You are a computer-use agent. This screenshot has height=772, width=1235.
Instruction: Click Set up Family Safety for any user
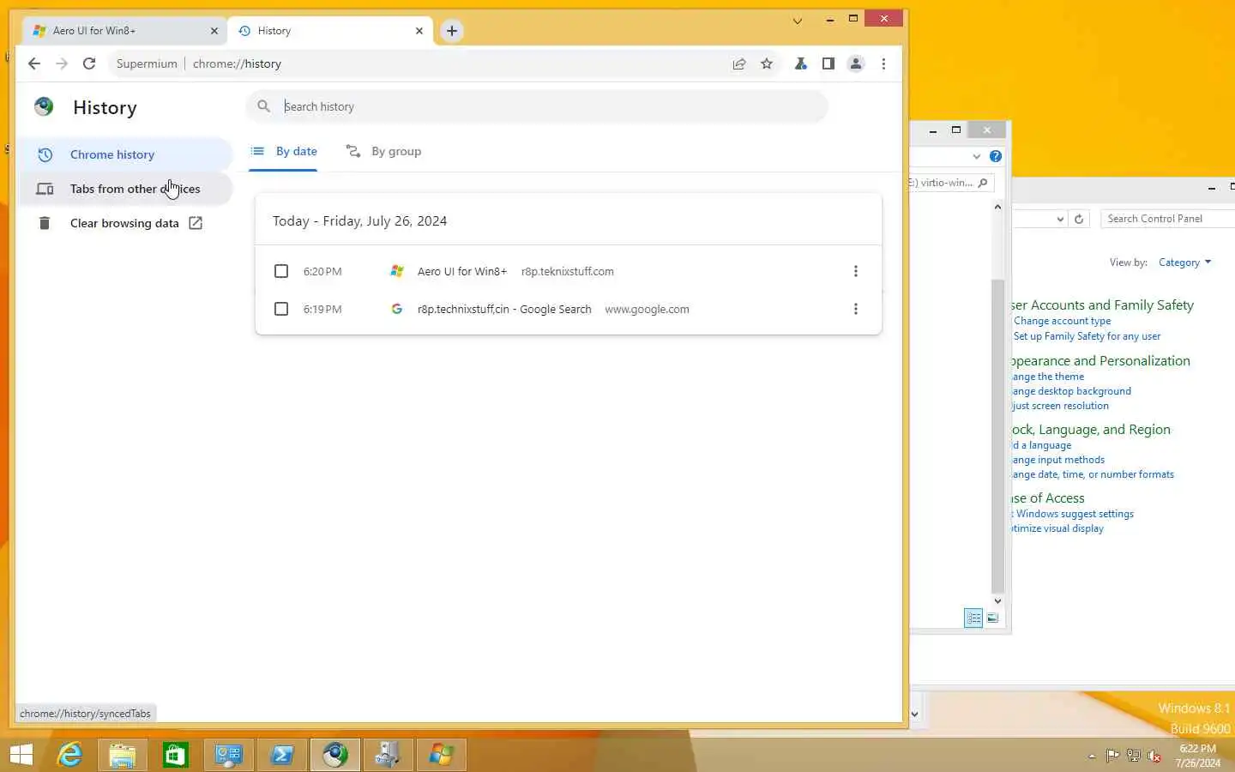tap(1087, 336)
